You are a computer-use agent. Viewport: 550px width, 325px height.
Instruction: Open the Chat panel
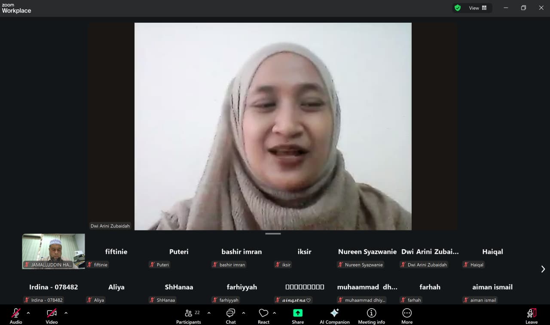coord(231,316)
